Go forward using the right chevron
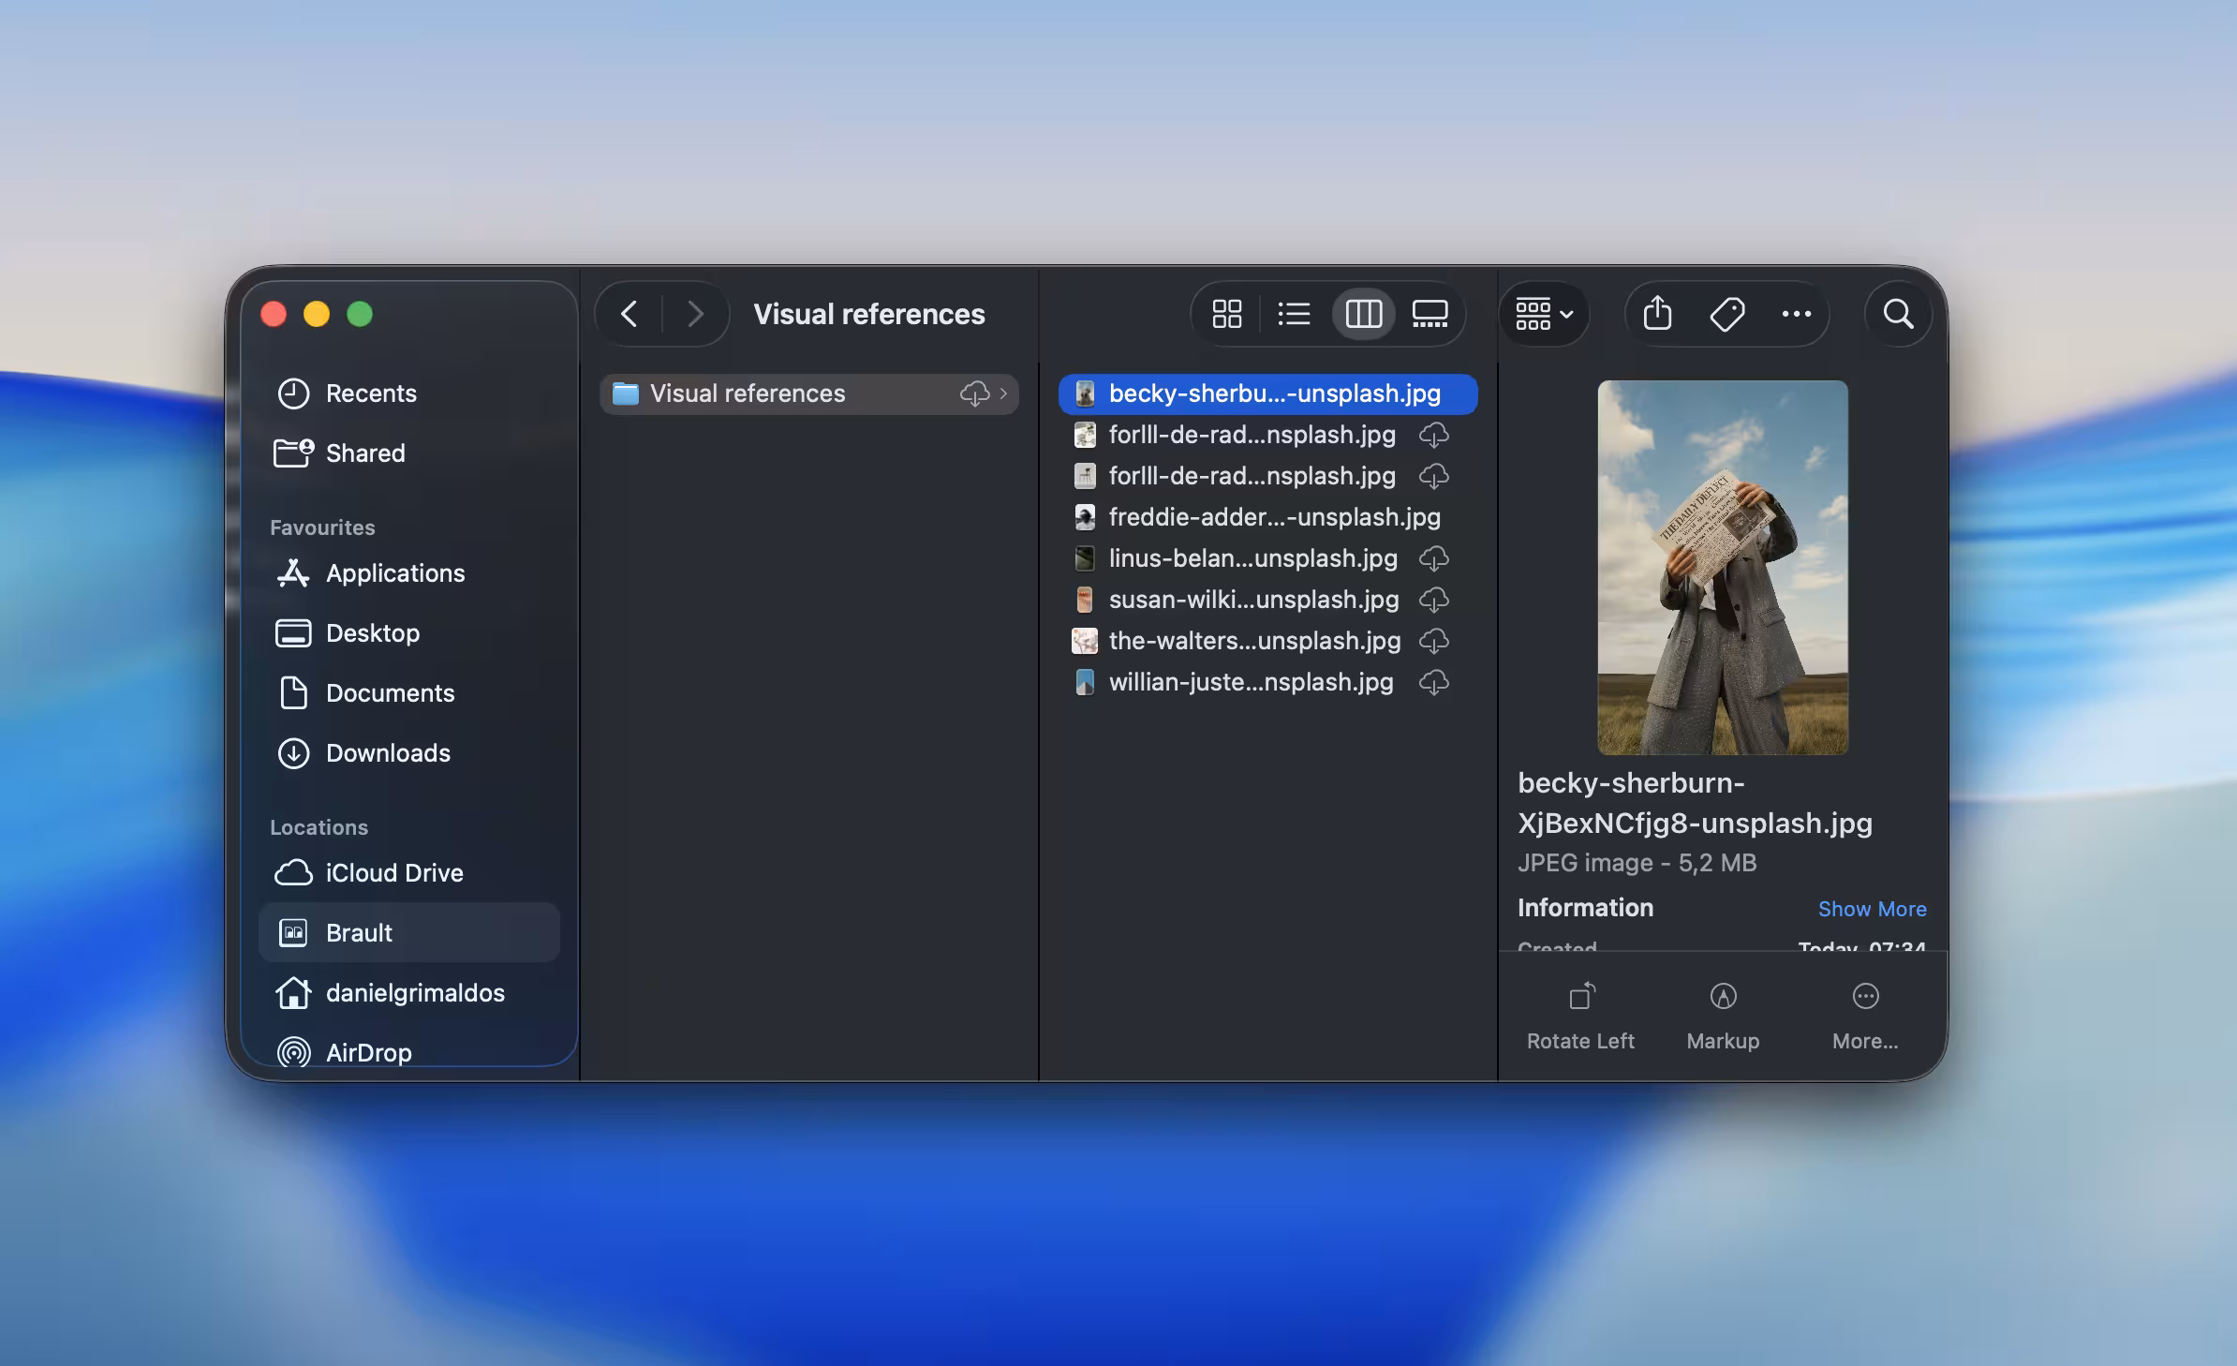This screenshot has width=2237, height=1366. click(x=695, y=314)
